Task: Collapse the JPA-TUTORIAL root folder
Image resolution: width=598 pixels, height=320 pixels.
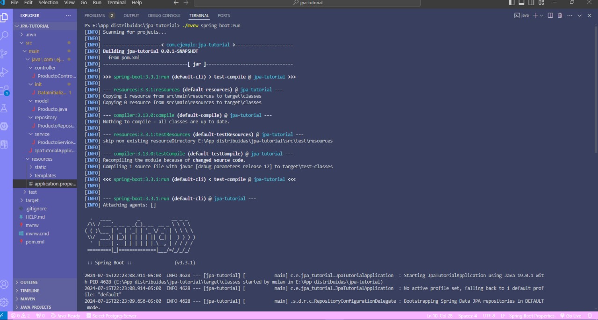Action: (45, 26)
